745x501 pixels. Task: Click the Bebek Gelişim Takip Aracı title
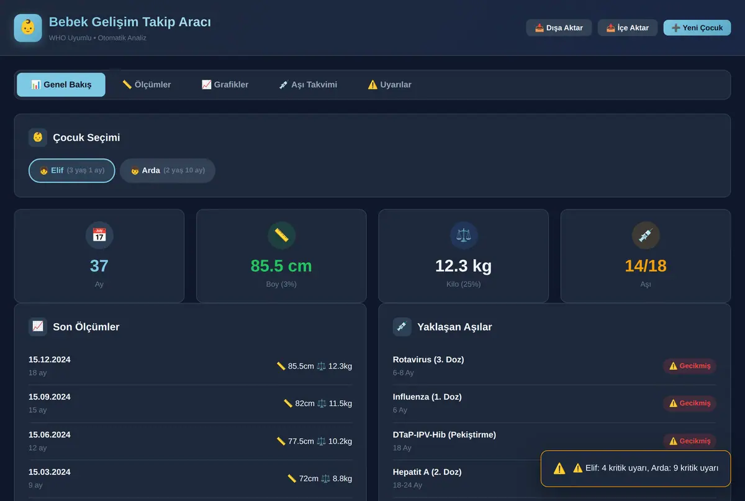click(130, 22)
